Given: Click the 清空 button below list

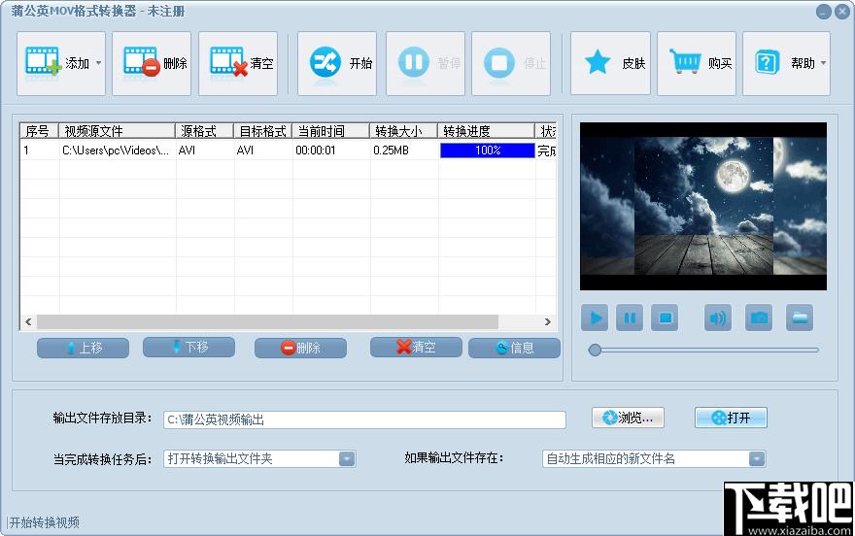Looking at the screenshot, I should (x=416, y=347).
